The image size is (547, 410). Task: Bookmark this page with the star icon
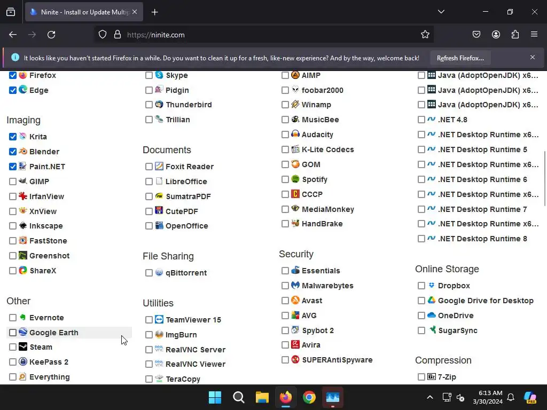(425, 35)
